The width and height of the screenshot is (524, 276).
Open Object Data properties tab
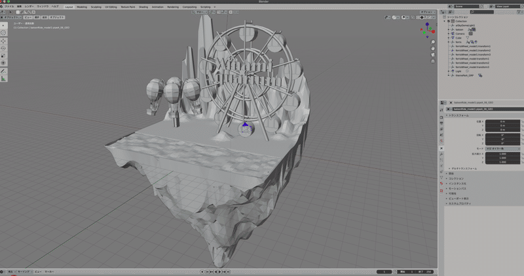[x=441, y=177]
